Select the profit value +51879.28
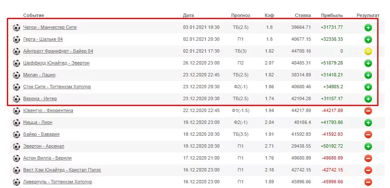The image size is (390, 188). 332,63
